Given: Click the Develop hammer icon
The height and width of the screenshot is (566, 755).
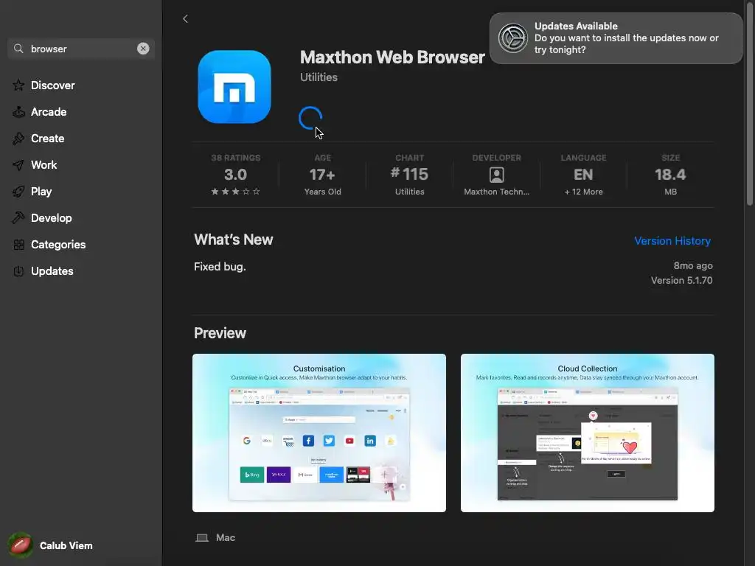Looking at the screenshot, I should [x=18, y=218].
